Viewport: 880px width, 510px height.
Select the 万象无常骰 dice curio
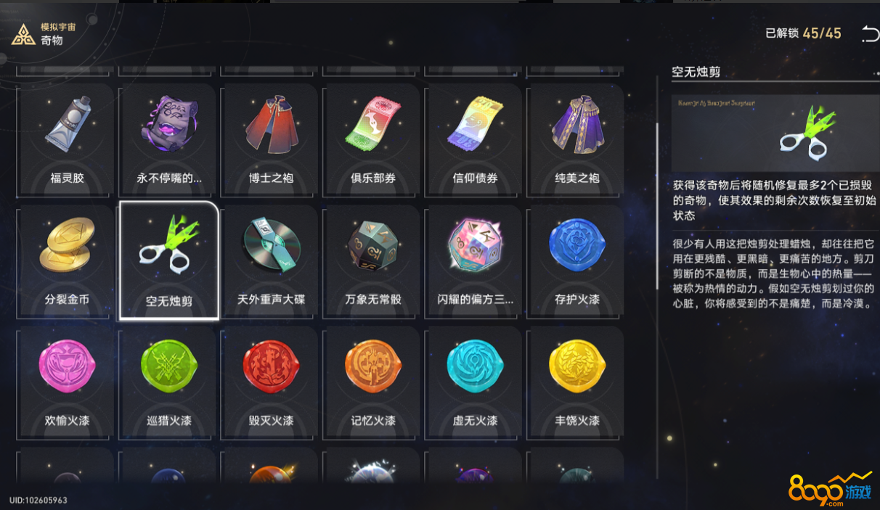coord(372,260)
